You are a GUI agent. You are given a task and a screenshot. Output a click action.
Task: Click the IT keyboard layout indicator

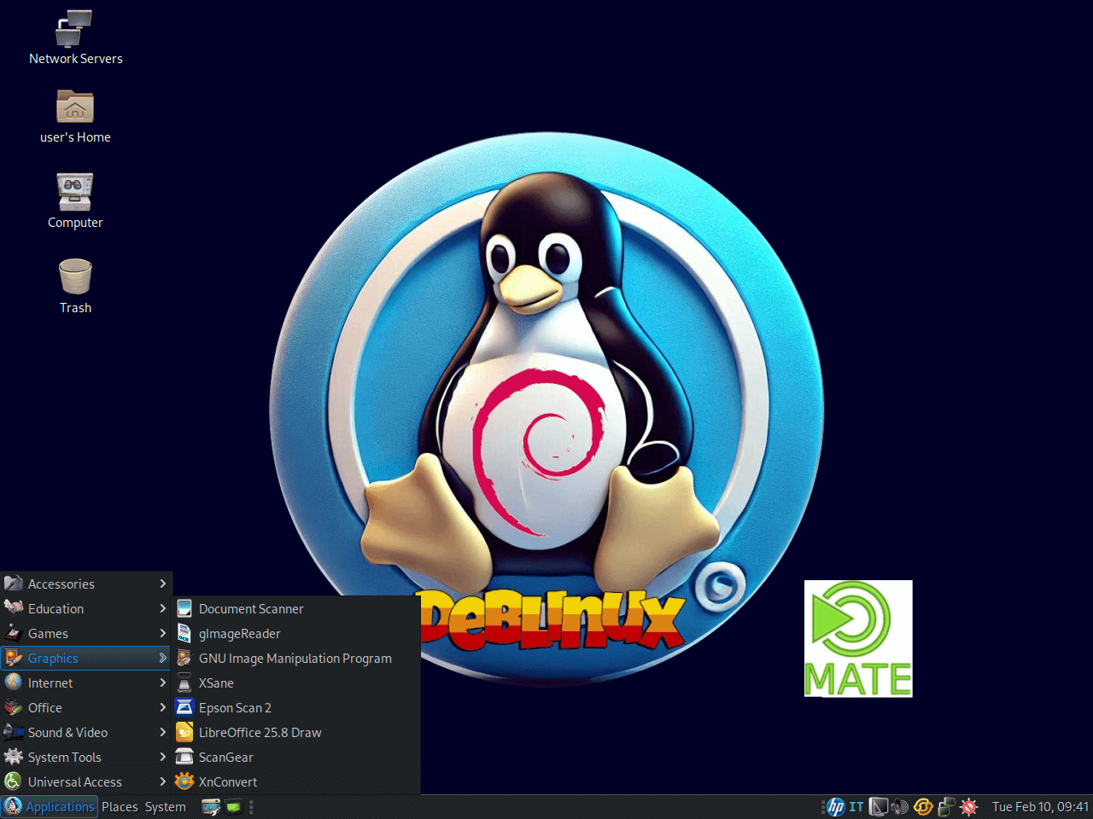coord(856,807)
